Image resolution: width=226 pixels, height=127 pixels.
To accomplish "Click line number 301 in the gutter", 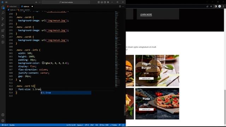I will [11, 50].
